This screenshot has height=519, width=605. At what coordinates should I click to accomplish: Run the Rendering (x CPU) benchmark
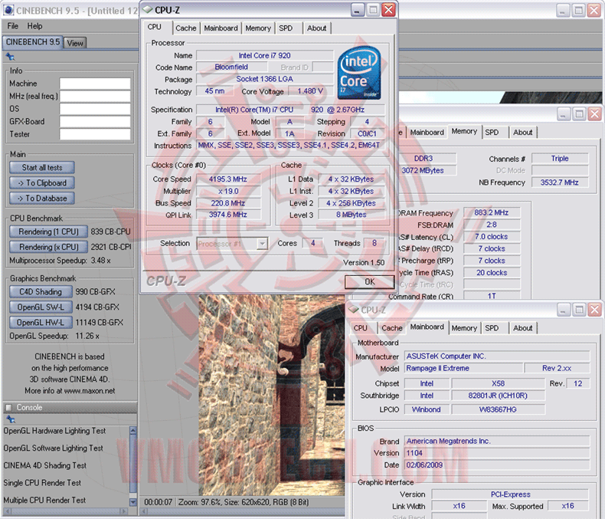(x=48, y=247)
